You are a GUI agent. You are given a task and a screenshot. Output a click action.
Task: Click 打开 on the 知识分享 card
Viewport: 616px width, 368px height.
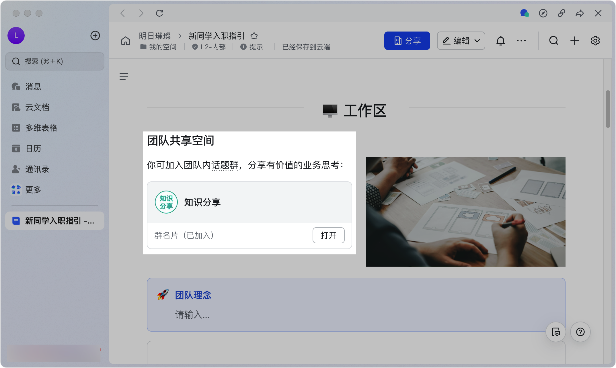click(328, 235)
